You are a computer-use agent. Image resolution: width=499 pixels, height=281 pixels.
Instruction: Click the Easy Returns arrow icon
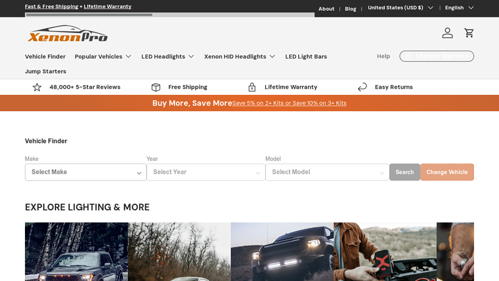(362, 87)
